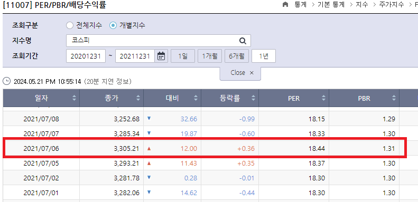Image resolution: width=418 pixels, height=202 pixels.
Task: Set period with the 1개월 button
Action: click(x=210, y=56)
